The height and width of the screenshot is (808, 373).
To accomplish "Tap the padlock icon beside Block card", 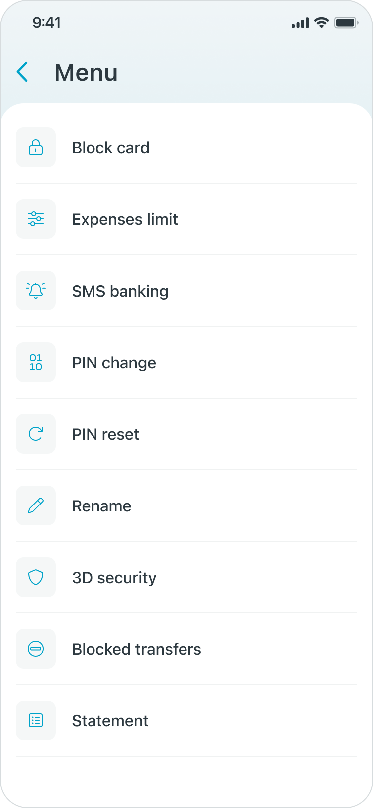I will pyautogui.click(x=36, y=148).
